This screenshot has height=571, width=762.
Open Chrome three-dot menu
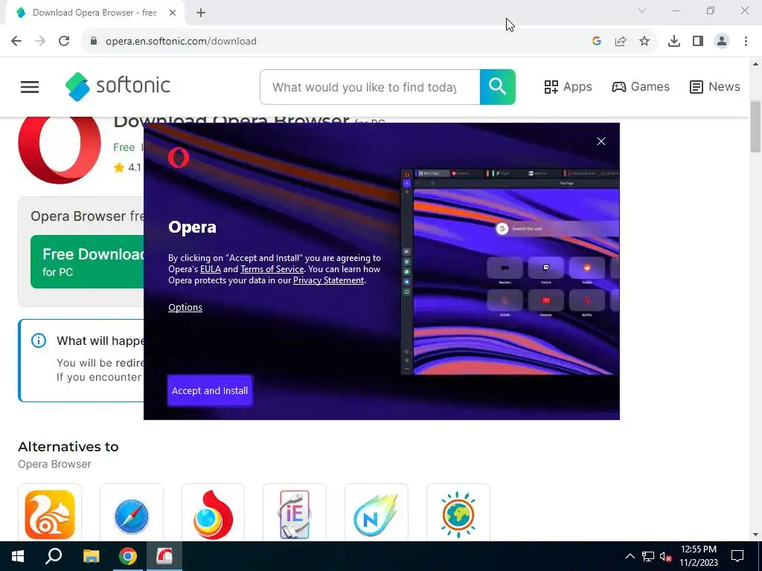746,42
